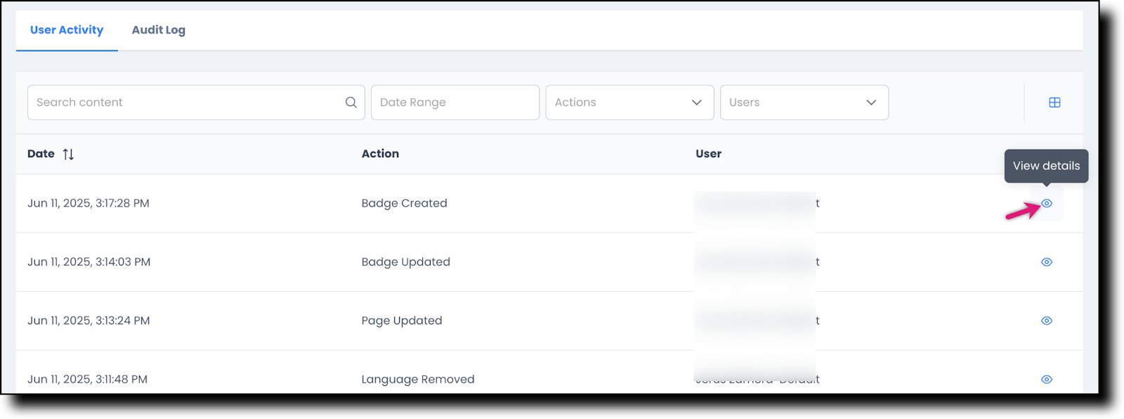1124x419 pixels.
Task: Switch to the Audit Log tab
Action: pyautogui.click(x=159, y=30)
